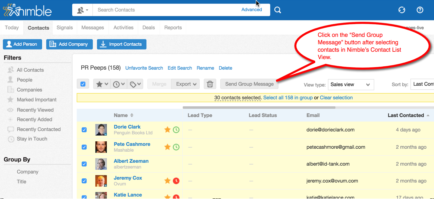Viewport: 434px width, 199px height.
Task: Click Pete Cashmore's orange star icon
Action: point(167,147)
